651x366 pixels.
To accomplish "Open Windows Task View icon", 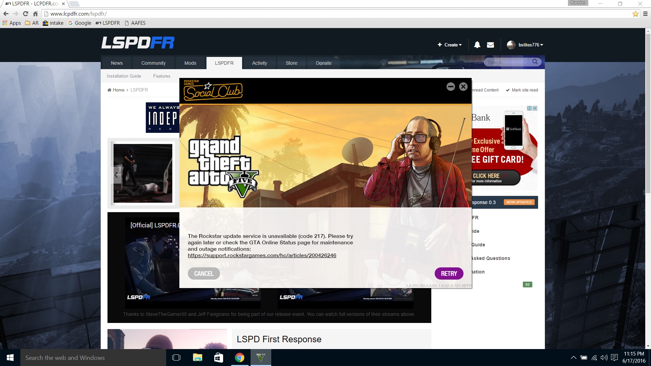I will (176, 358).
